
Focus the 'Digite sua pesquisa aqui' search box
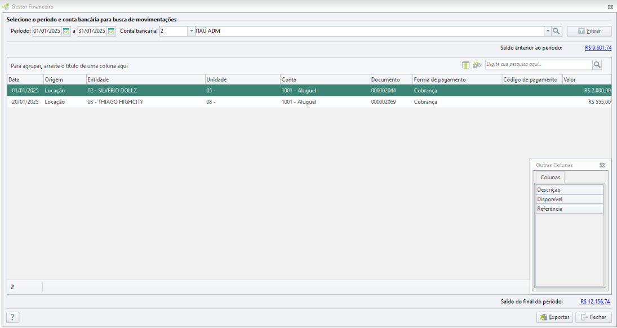pyautogui.click(x=539, y=65)
